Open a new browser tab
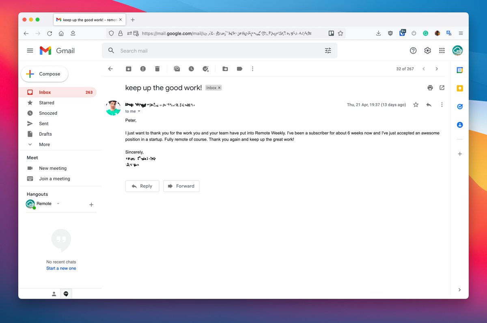Image resolution: width=487 pixels, height=323 pixels. tap(133, 19)
